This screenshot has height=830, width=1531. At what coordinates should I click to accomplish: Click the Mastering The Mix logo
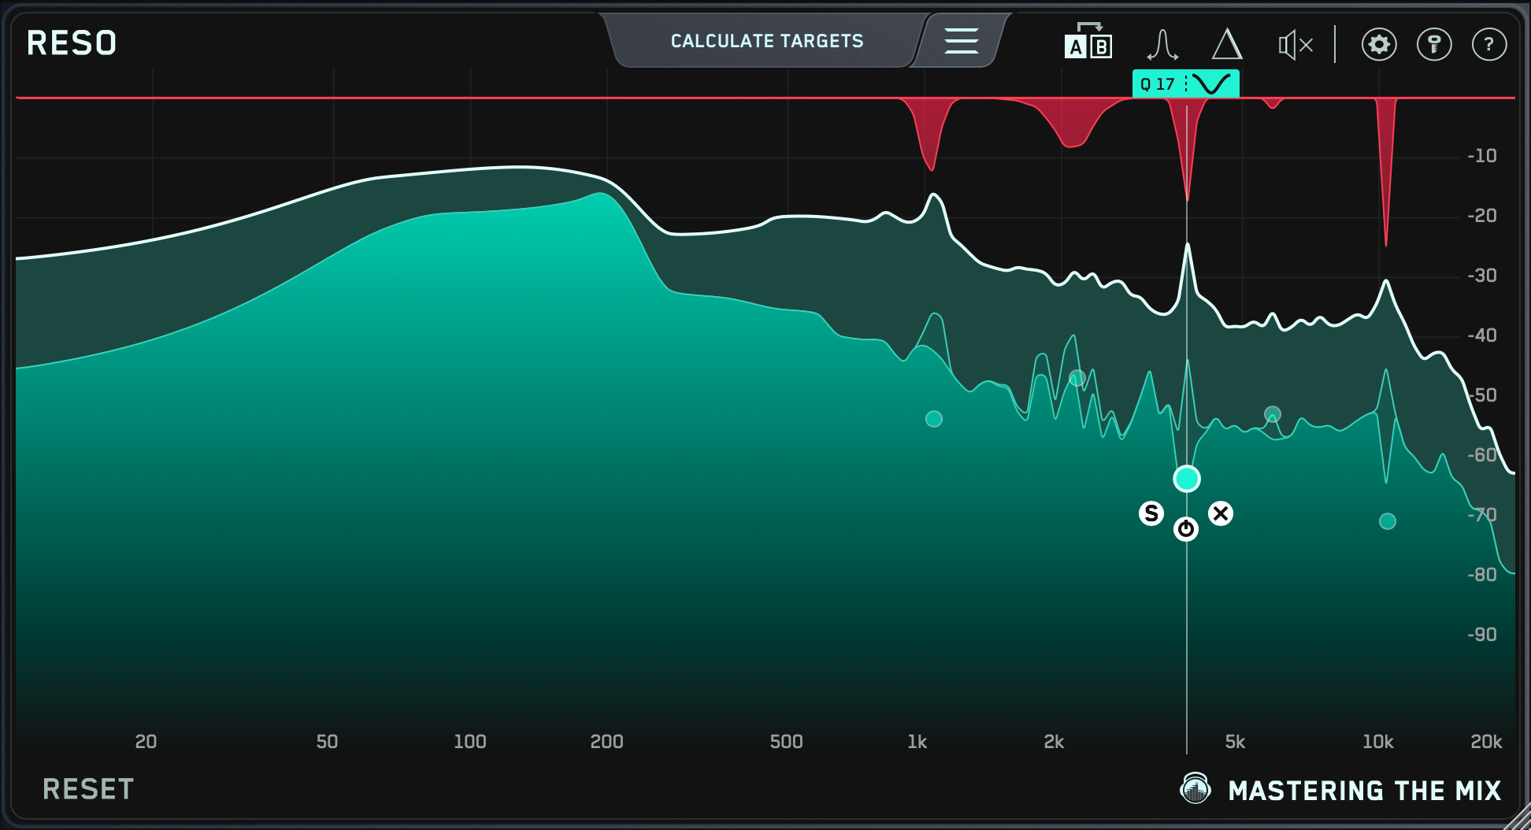point(1340,789)
